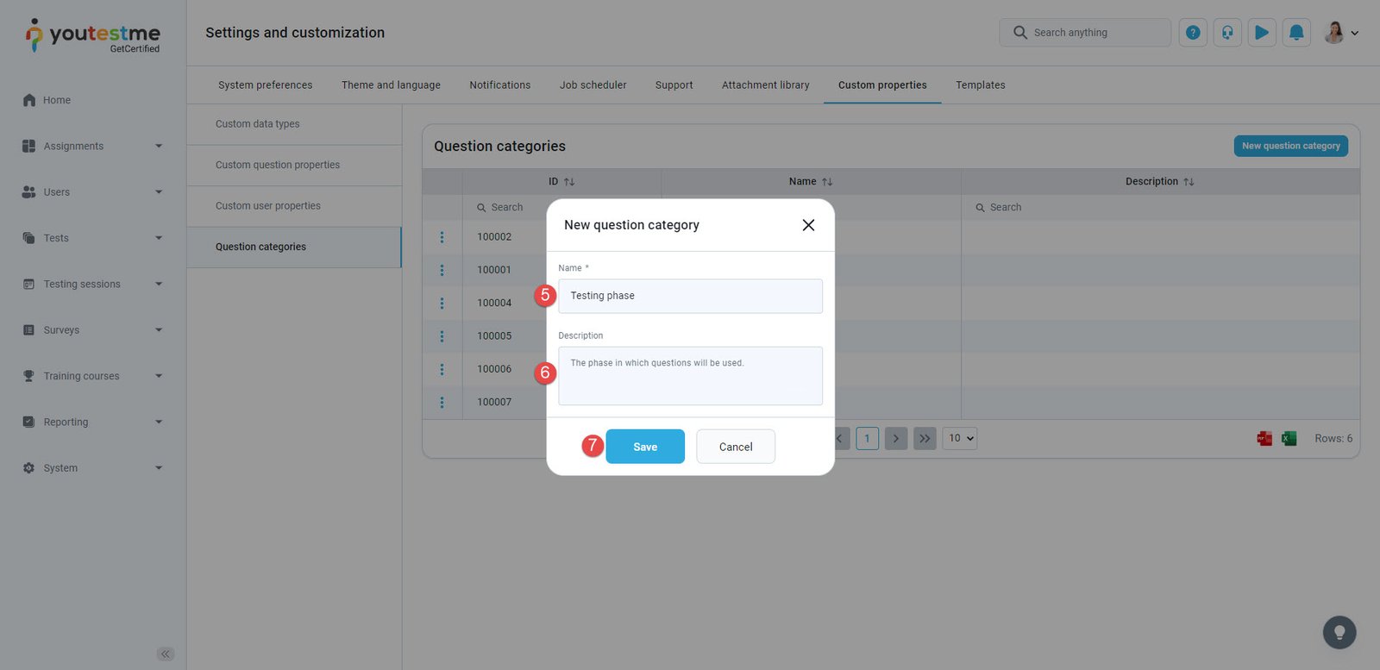Open actions menu for row 100002
The height and width of the screenshot is (670, 1380).
coord(442,237)
